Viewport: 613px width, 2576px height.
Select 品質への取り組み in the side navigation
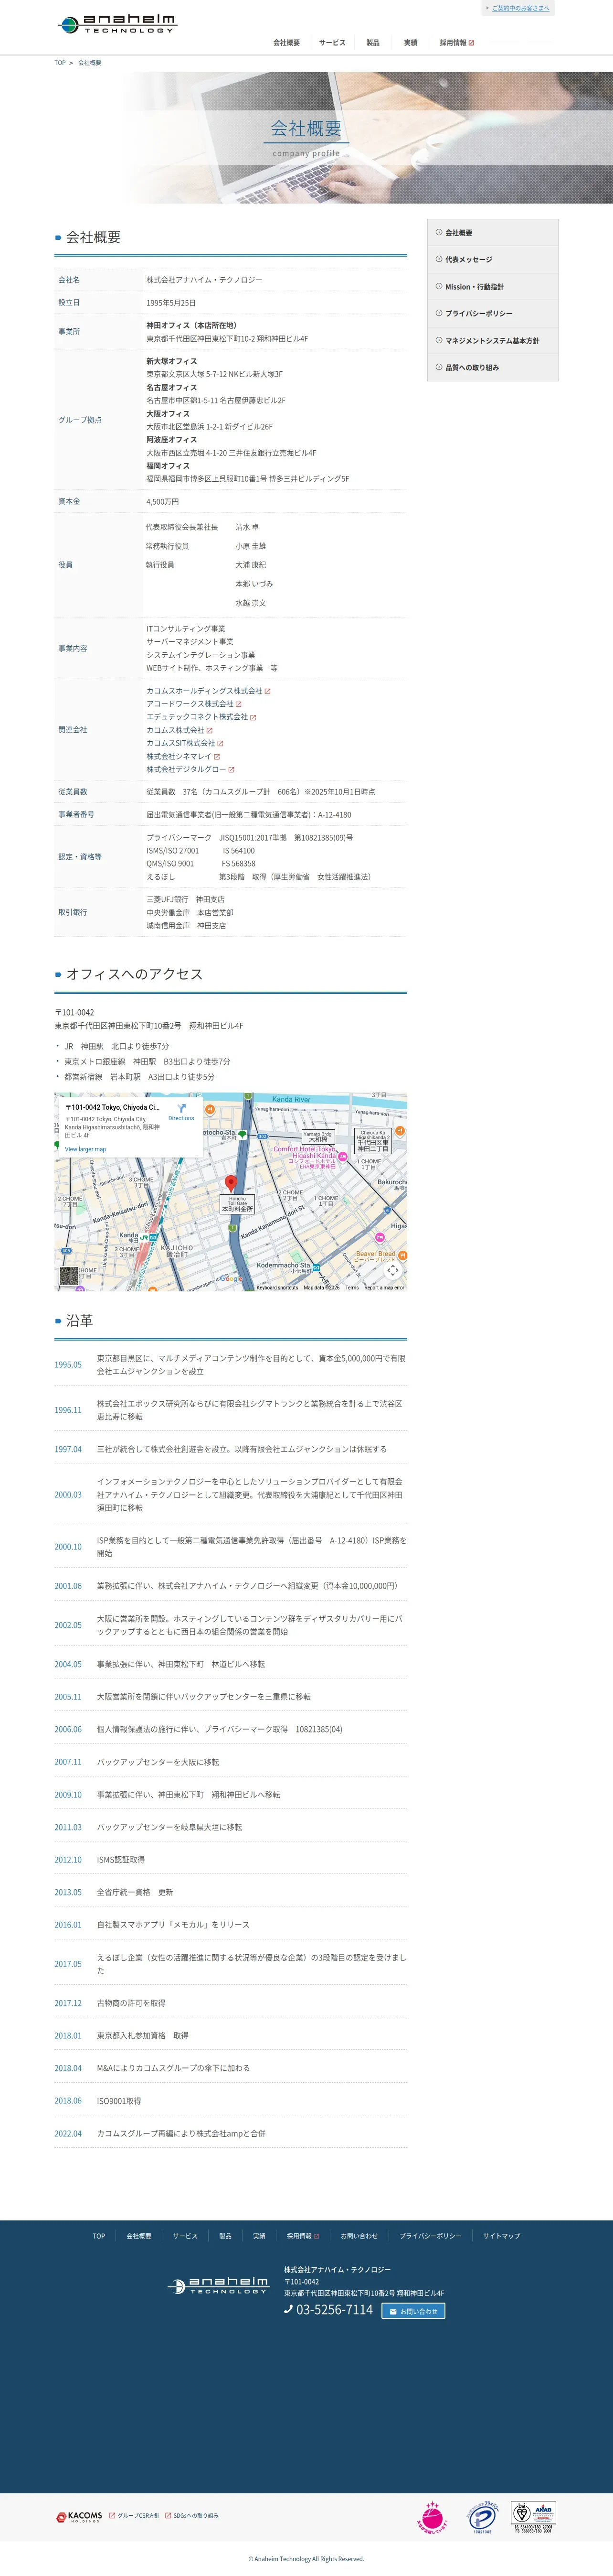coord(492,368)
